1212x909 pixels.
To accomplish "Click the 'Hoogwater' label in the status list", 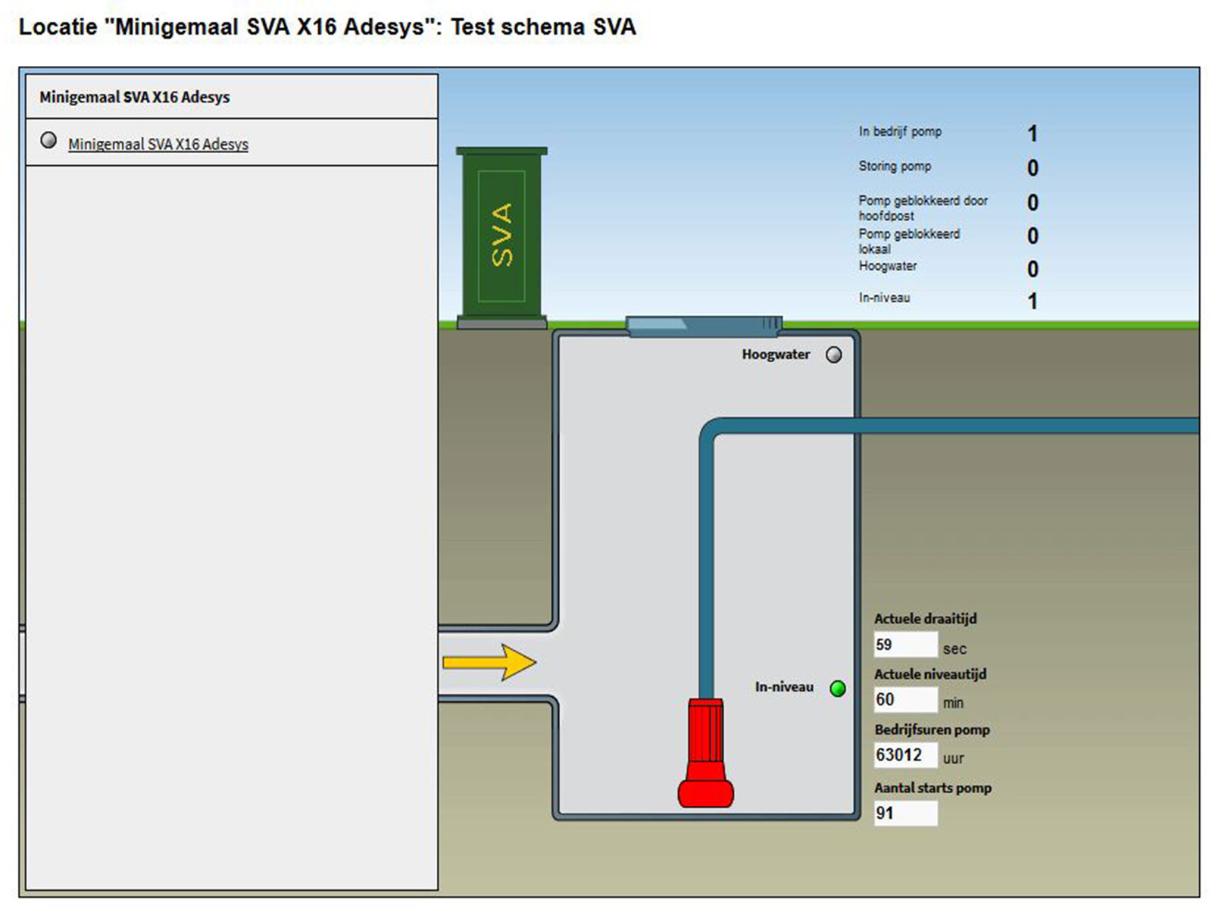I will coord(888,266).
